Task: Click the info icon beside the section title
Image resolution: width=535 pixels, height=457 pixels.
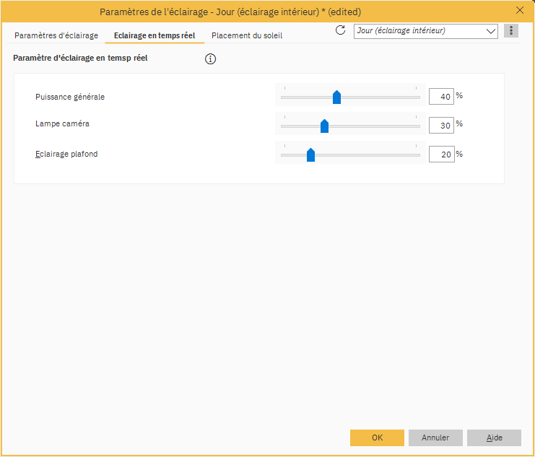Action: (x=211, y=59)
